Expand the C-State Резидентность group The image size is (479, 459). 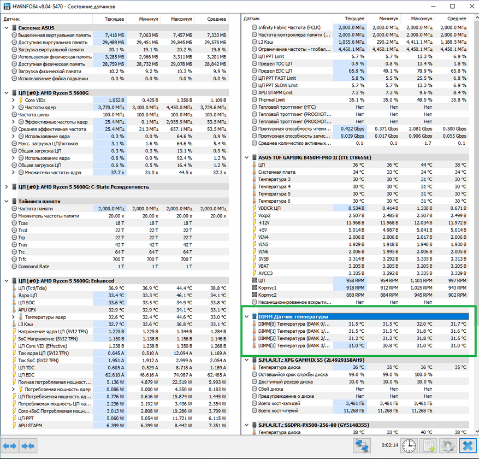tap(7, 187)
